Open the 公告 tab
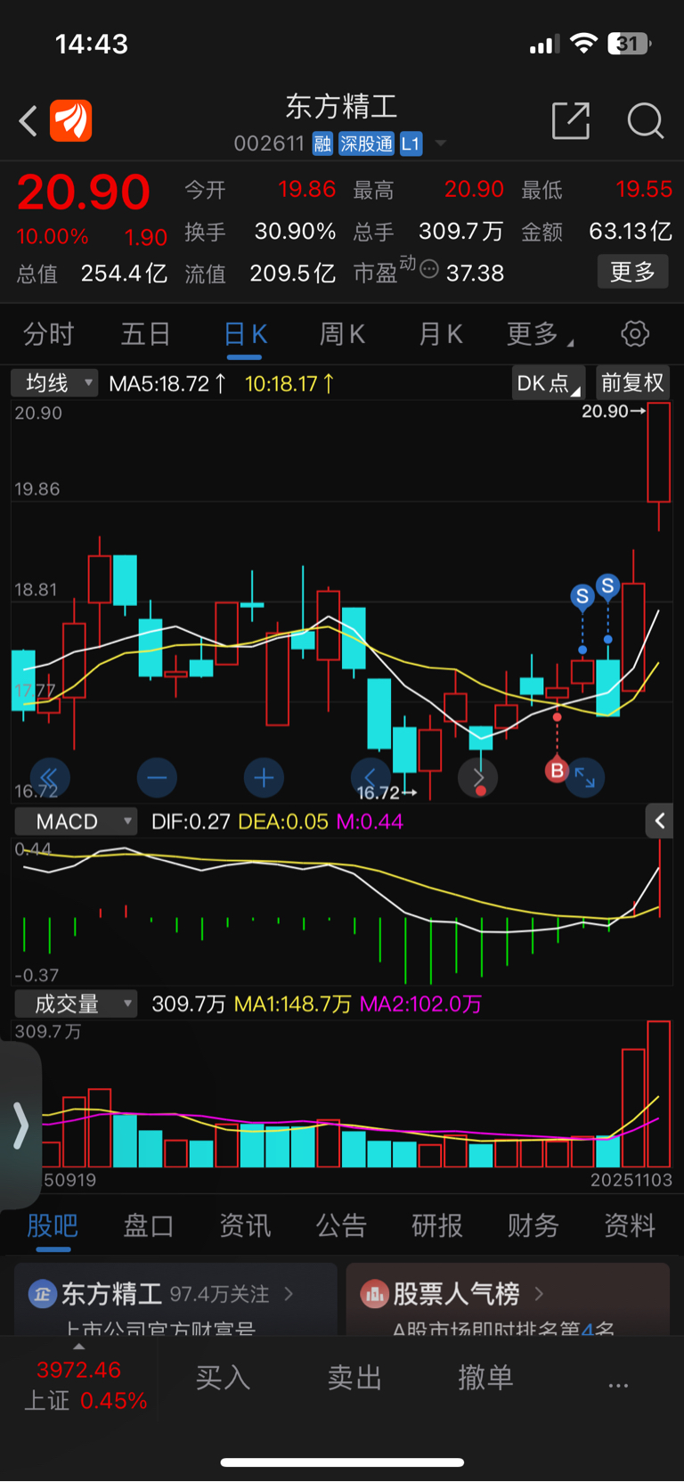 (x=341, y=1225)
